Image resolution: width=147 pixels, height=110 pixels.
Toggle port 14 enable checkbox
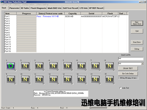point(86,84)
